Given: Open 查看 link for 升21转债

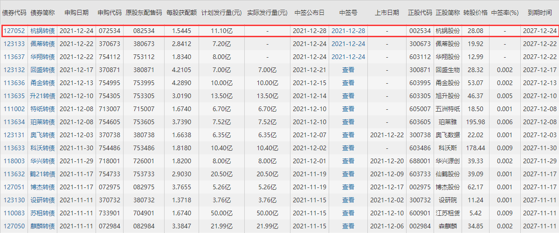Looking at the screenshot, I should 348,96.
